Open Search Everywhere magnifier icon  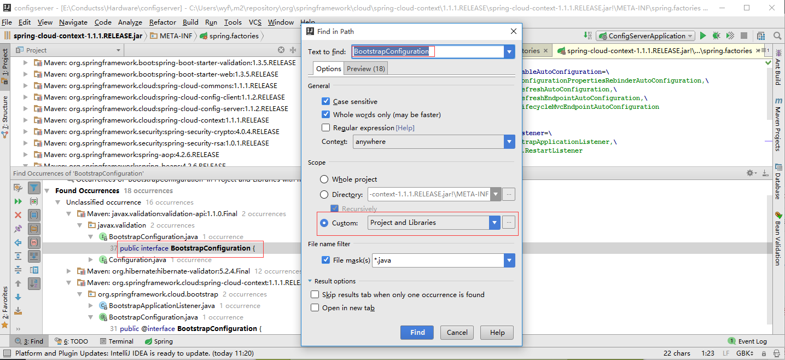coord(777,36)
